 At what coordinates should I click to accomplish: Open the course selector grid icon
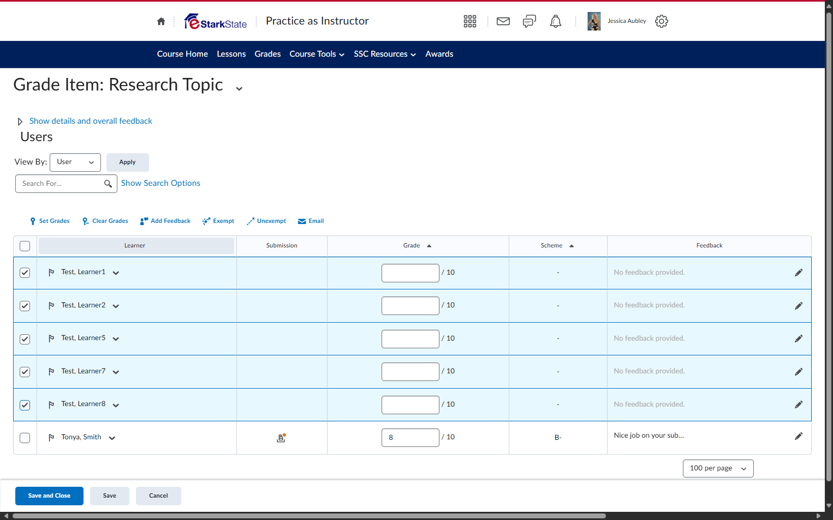point(470,21)
